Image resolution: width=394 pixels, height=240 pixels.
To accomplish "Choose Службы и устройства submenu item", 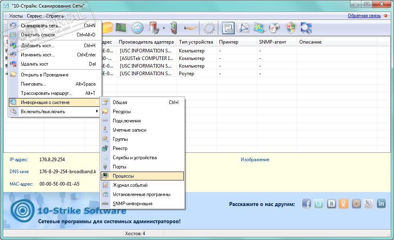I will [142, 158].
